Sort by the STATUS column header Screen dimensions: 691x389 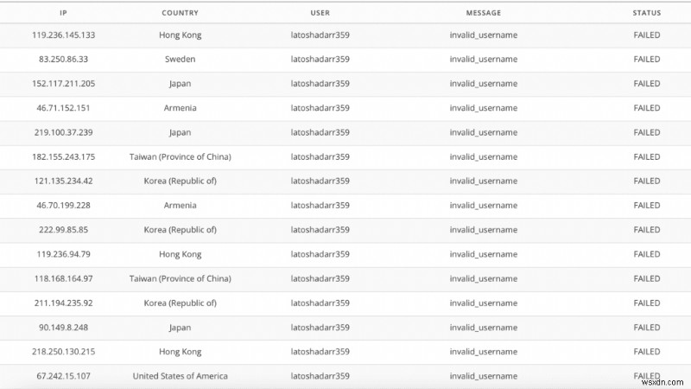pyautogui.click(x=646, y=13)
